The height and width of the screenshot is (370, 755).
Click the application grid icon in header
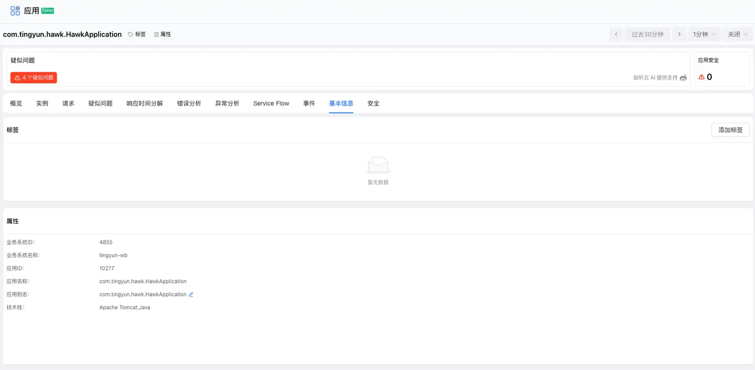15,10
